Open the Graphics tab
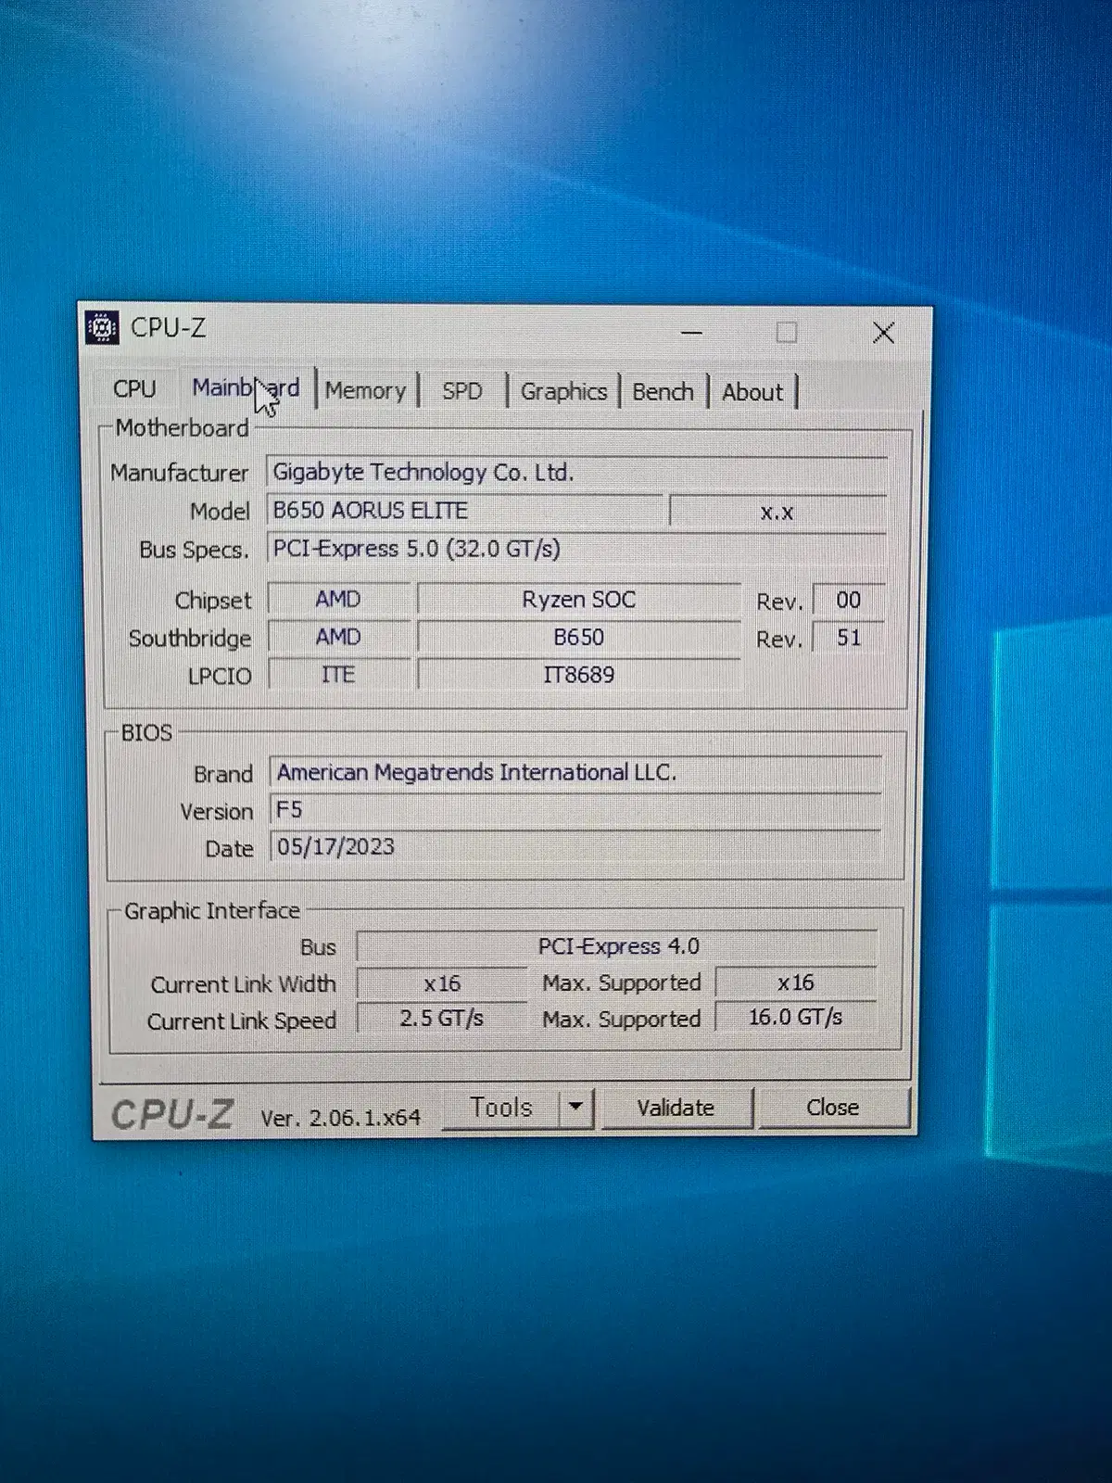This screenshot has width=1112, height=1483. [563, 391]
